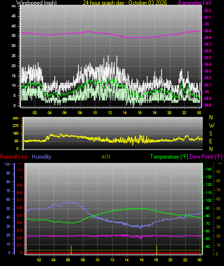Click the "29.9" barometer axis value
Screen dimensions: 224x266
pyautogui.click(x=208, y=31)
